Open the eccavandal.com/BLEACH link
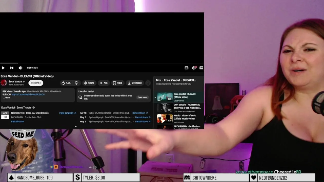The height and width of the screenshot is (182, 324). pos(28,95)
